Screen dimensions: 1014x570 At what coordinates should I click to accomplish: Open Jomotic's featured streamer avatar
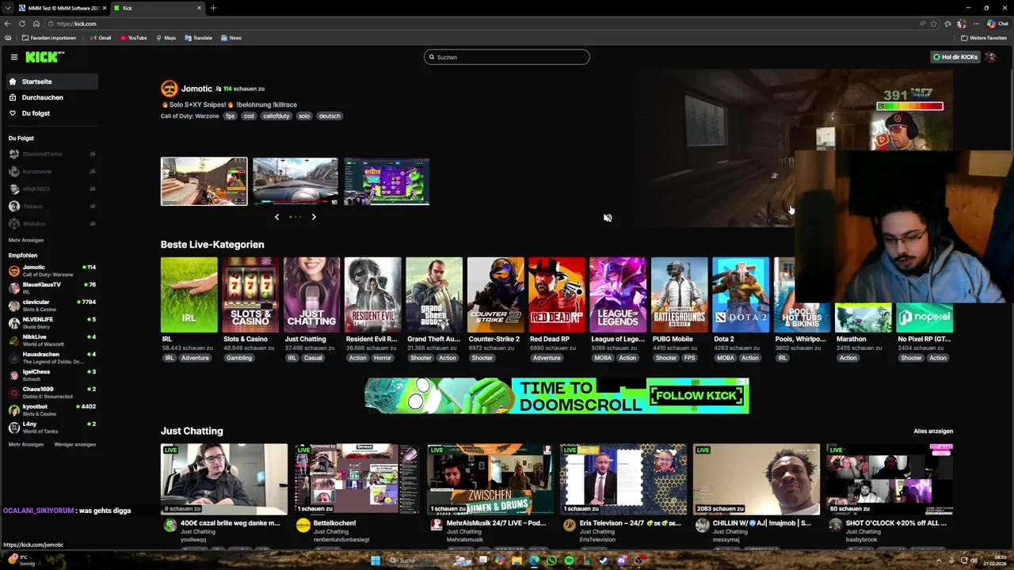169,89
